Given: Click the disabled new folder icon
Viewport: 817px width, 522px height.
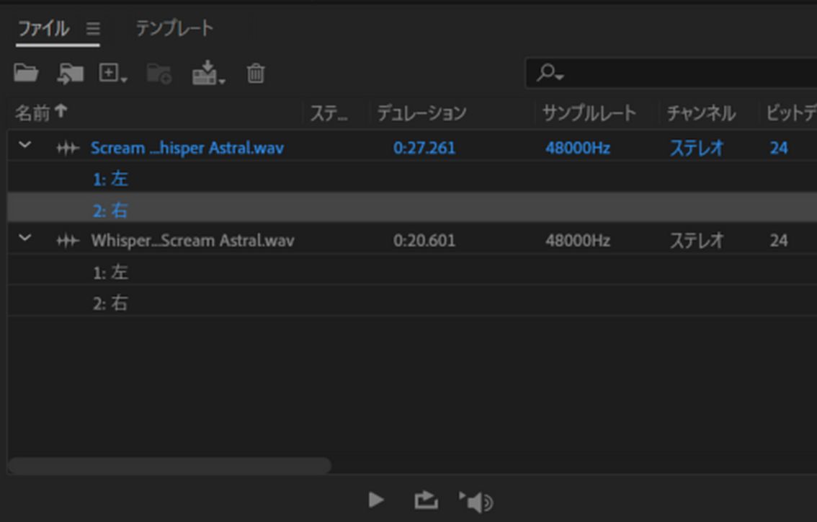Looking at the screenshot, I should click(159, 74).
